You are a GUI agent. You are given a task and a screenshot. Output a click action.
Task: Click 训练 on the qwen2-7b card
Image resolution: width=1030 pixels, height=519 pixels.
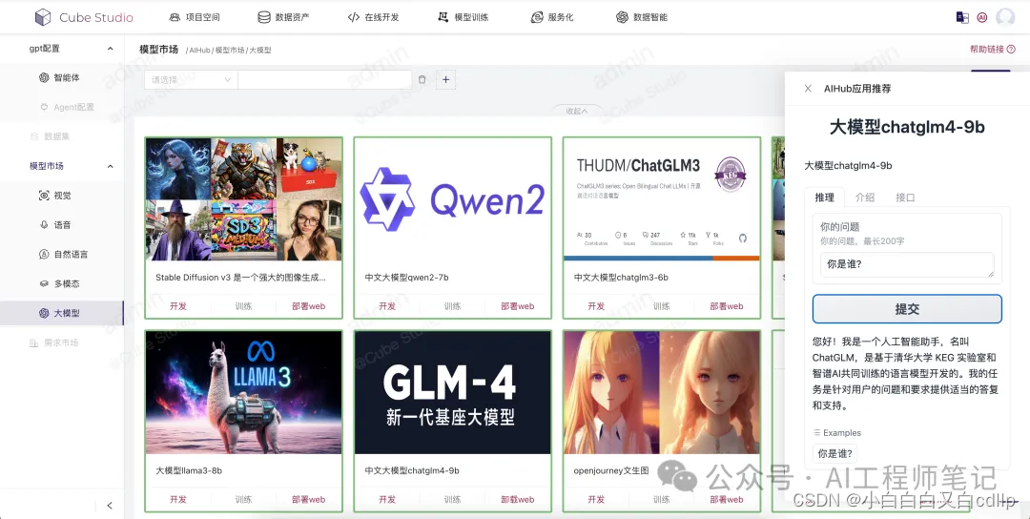[453, 306]
